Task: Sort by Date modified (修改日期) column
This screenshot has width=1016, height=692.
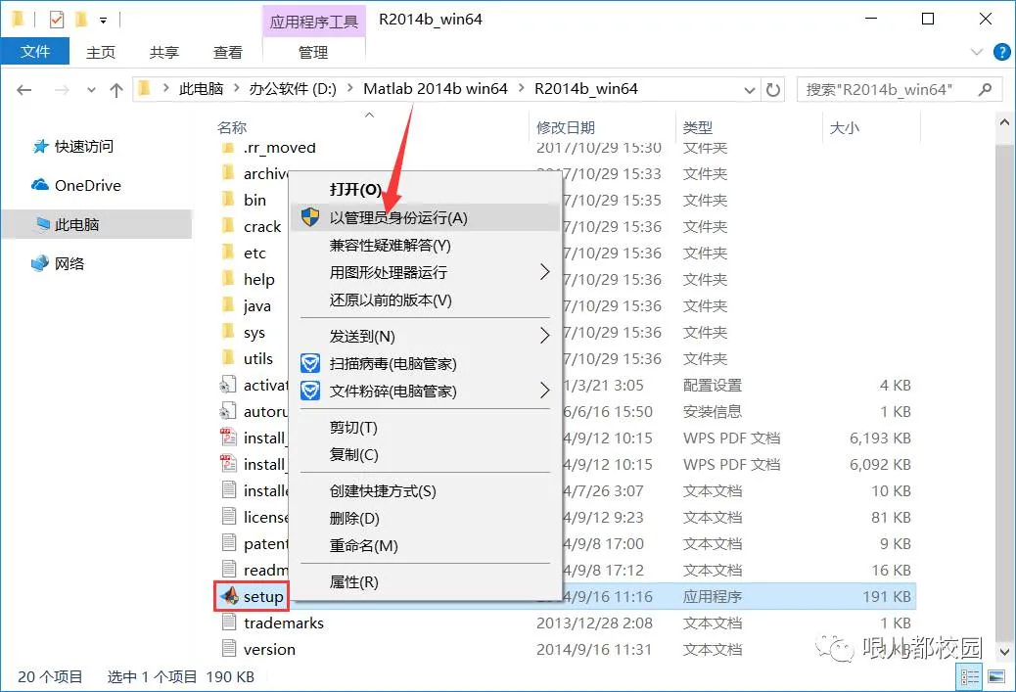Action: [x=566, y=127]
